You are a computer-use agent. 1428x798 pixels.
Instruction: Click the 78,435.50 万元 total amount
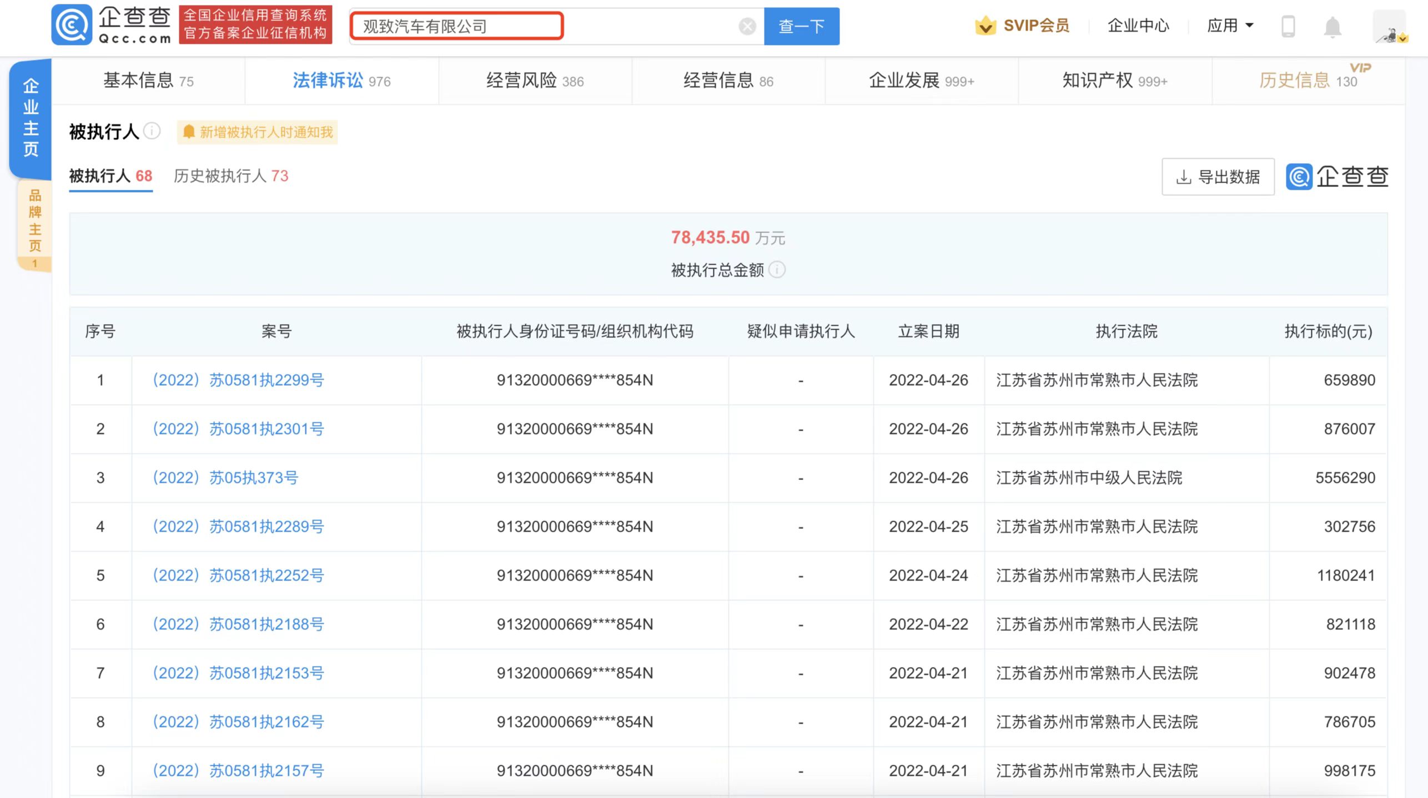pyautogui.click(x=728, y=238)
